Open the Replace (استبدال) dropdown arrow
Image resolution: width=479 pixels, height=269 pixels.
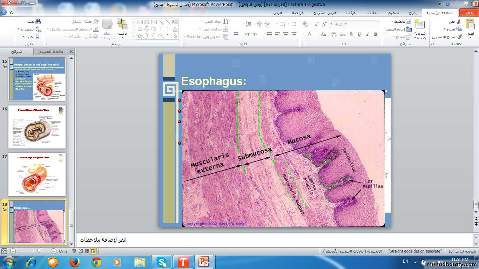18,29
